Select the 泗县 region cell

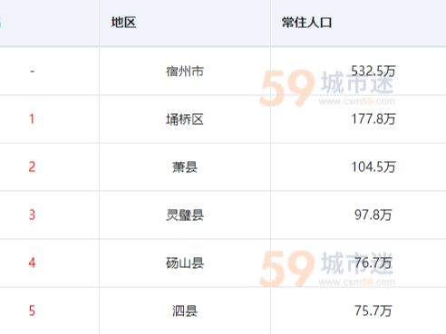click(185, 310)
